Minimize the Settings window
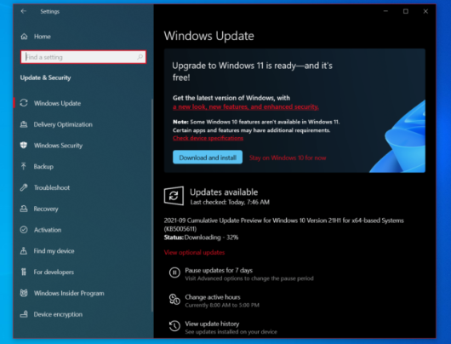The width and height of the screenshot is (451, 344). coord(385,11)
